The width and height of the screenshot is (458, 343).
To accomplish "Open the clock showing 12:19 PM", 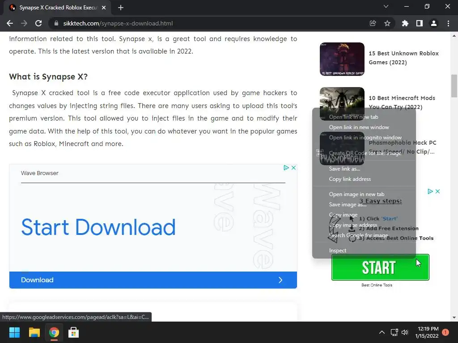I will pos(427,332).
